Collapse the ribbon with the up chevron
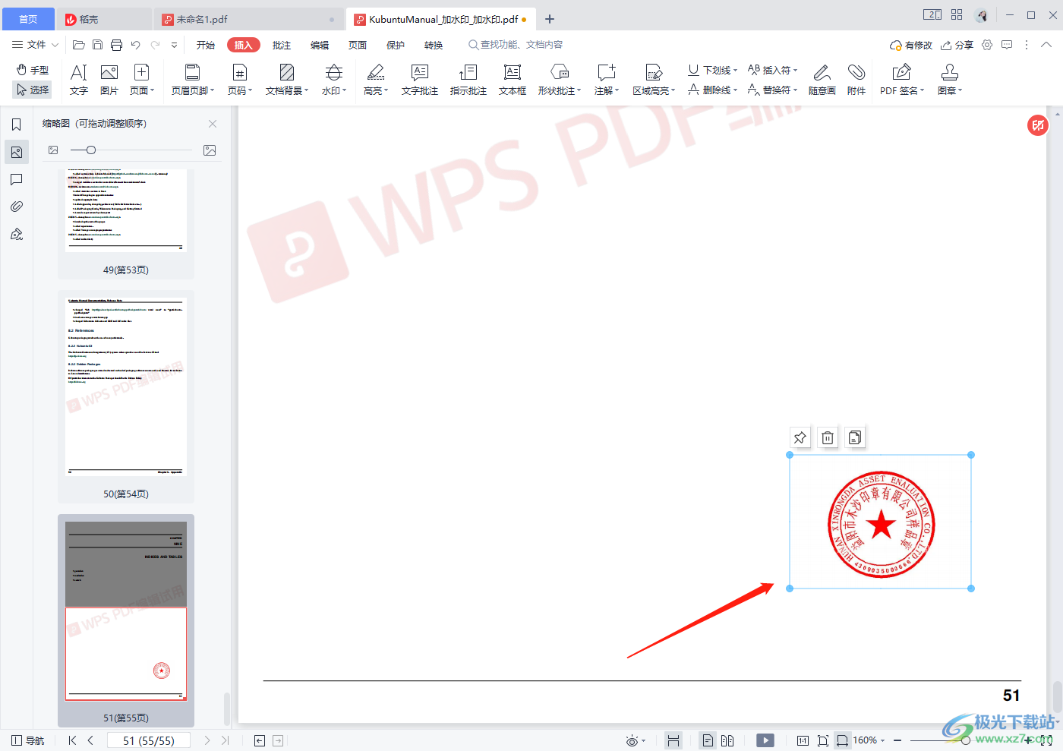Image resolution: width=1063 pixels, height=751 pixels. (x=1046, y=45)
